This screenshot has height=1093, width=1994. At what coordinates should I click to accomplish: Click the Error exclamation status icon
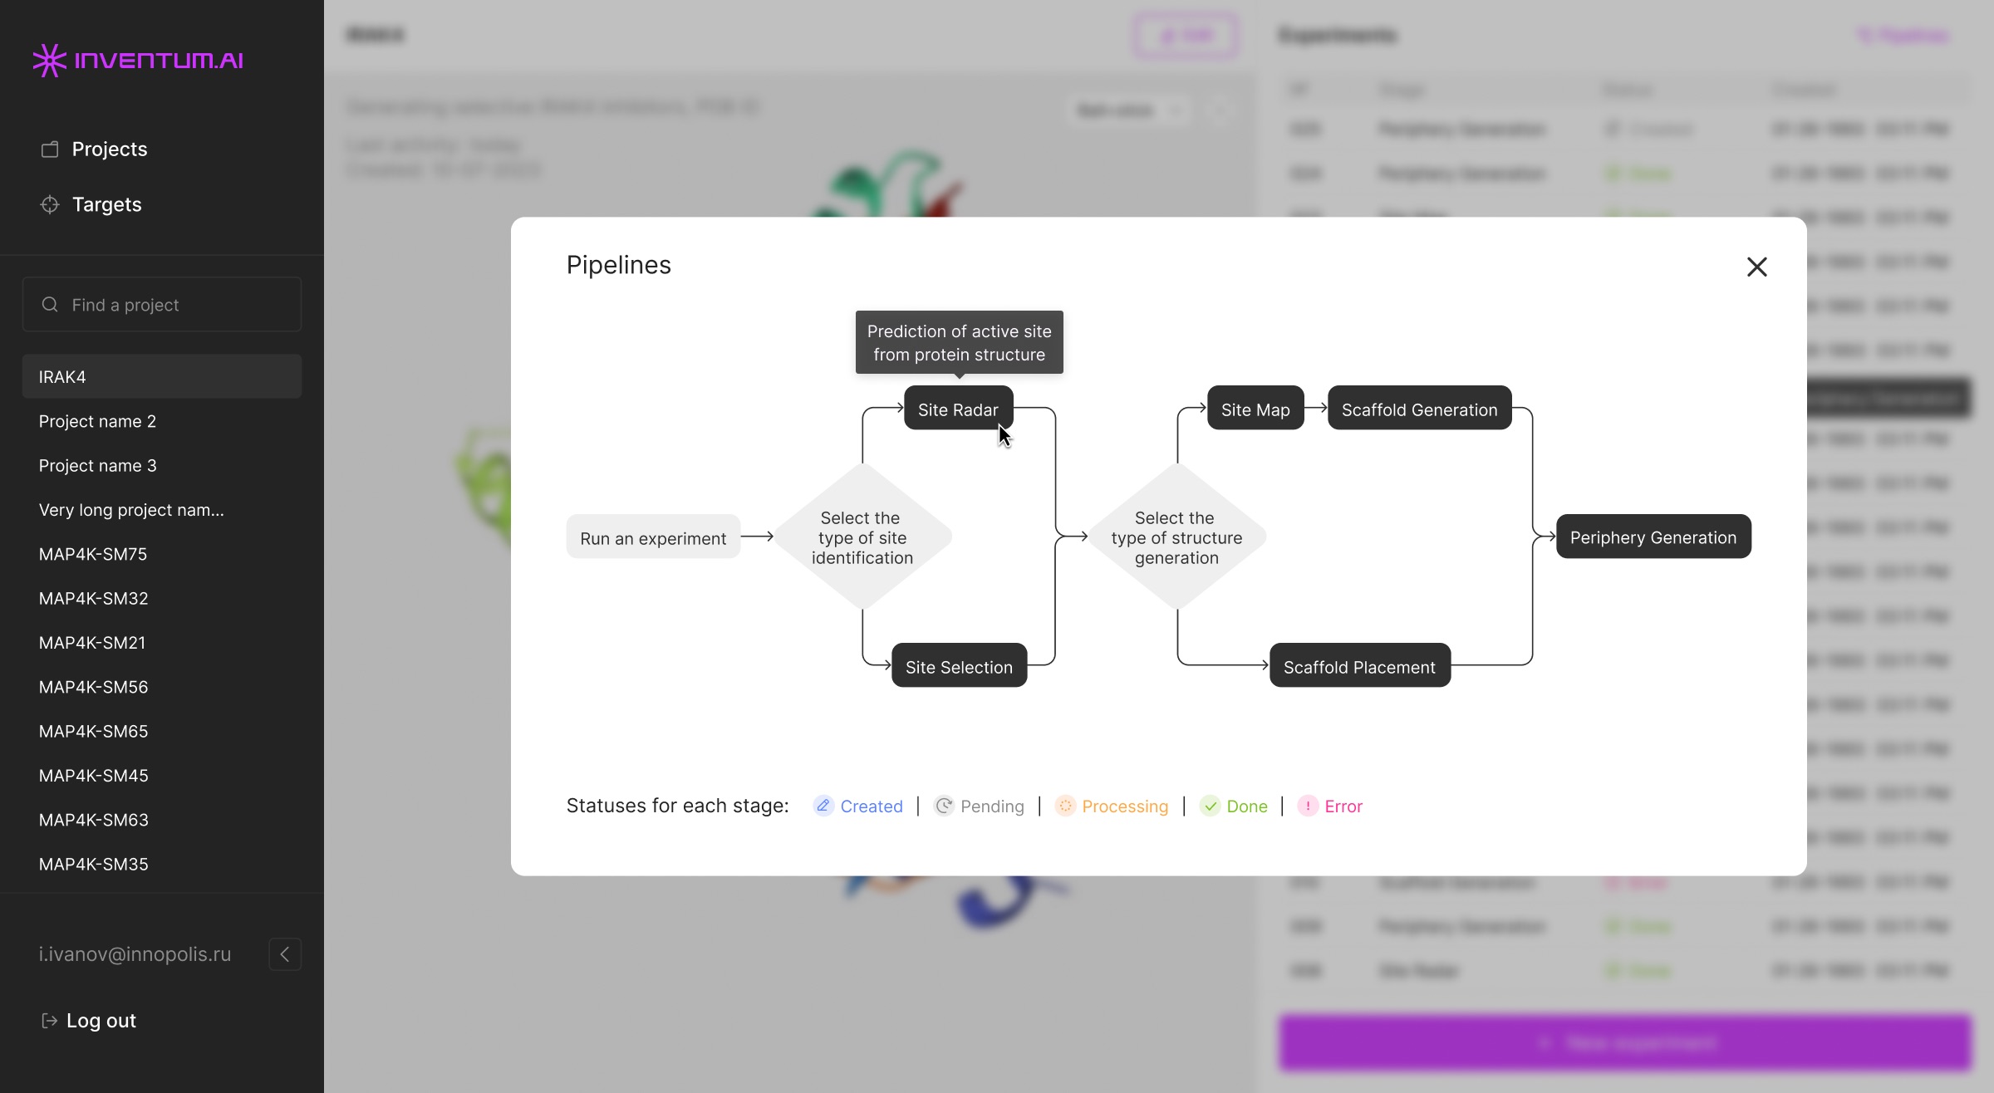pyautogui.click(x=1308, y=806)
